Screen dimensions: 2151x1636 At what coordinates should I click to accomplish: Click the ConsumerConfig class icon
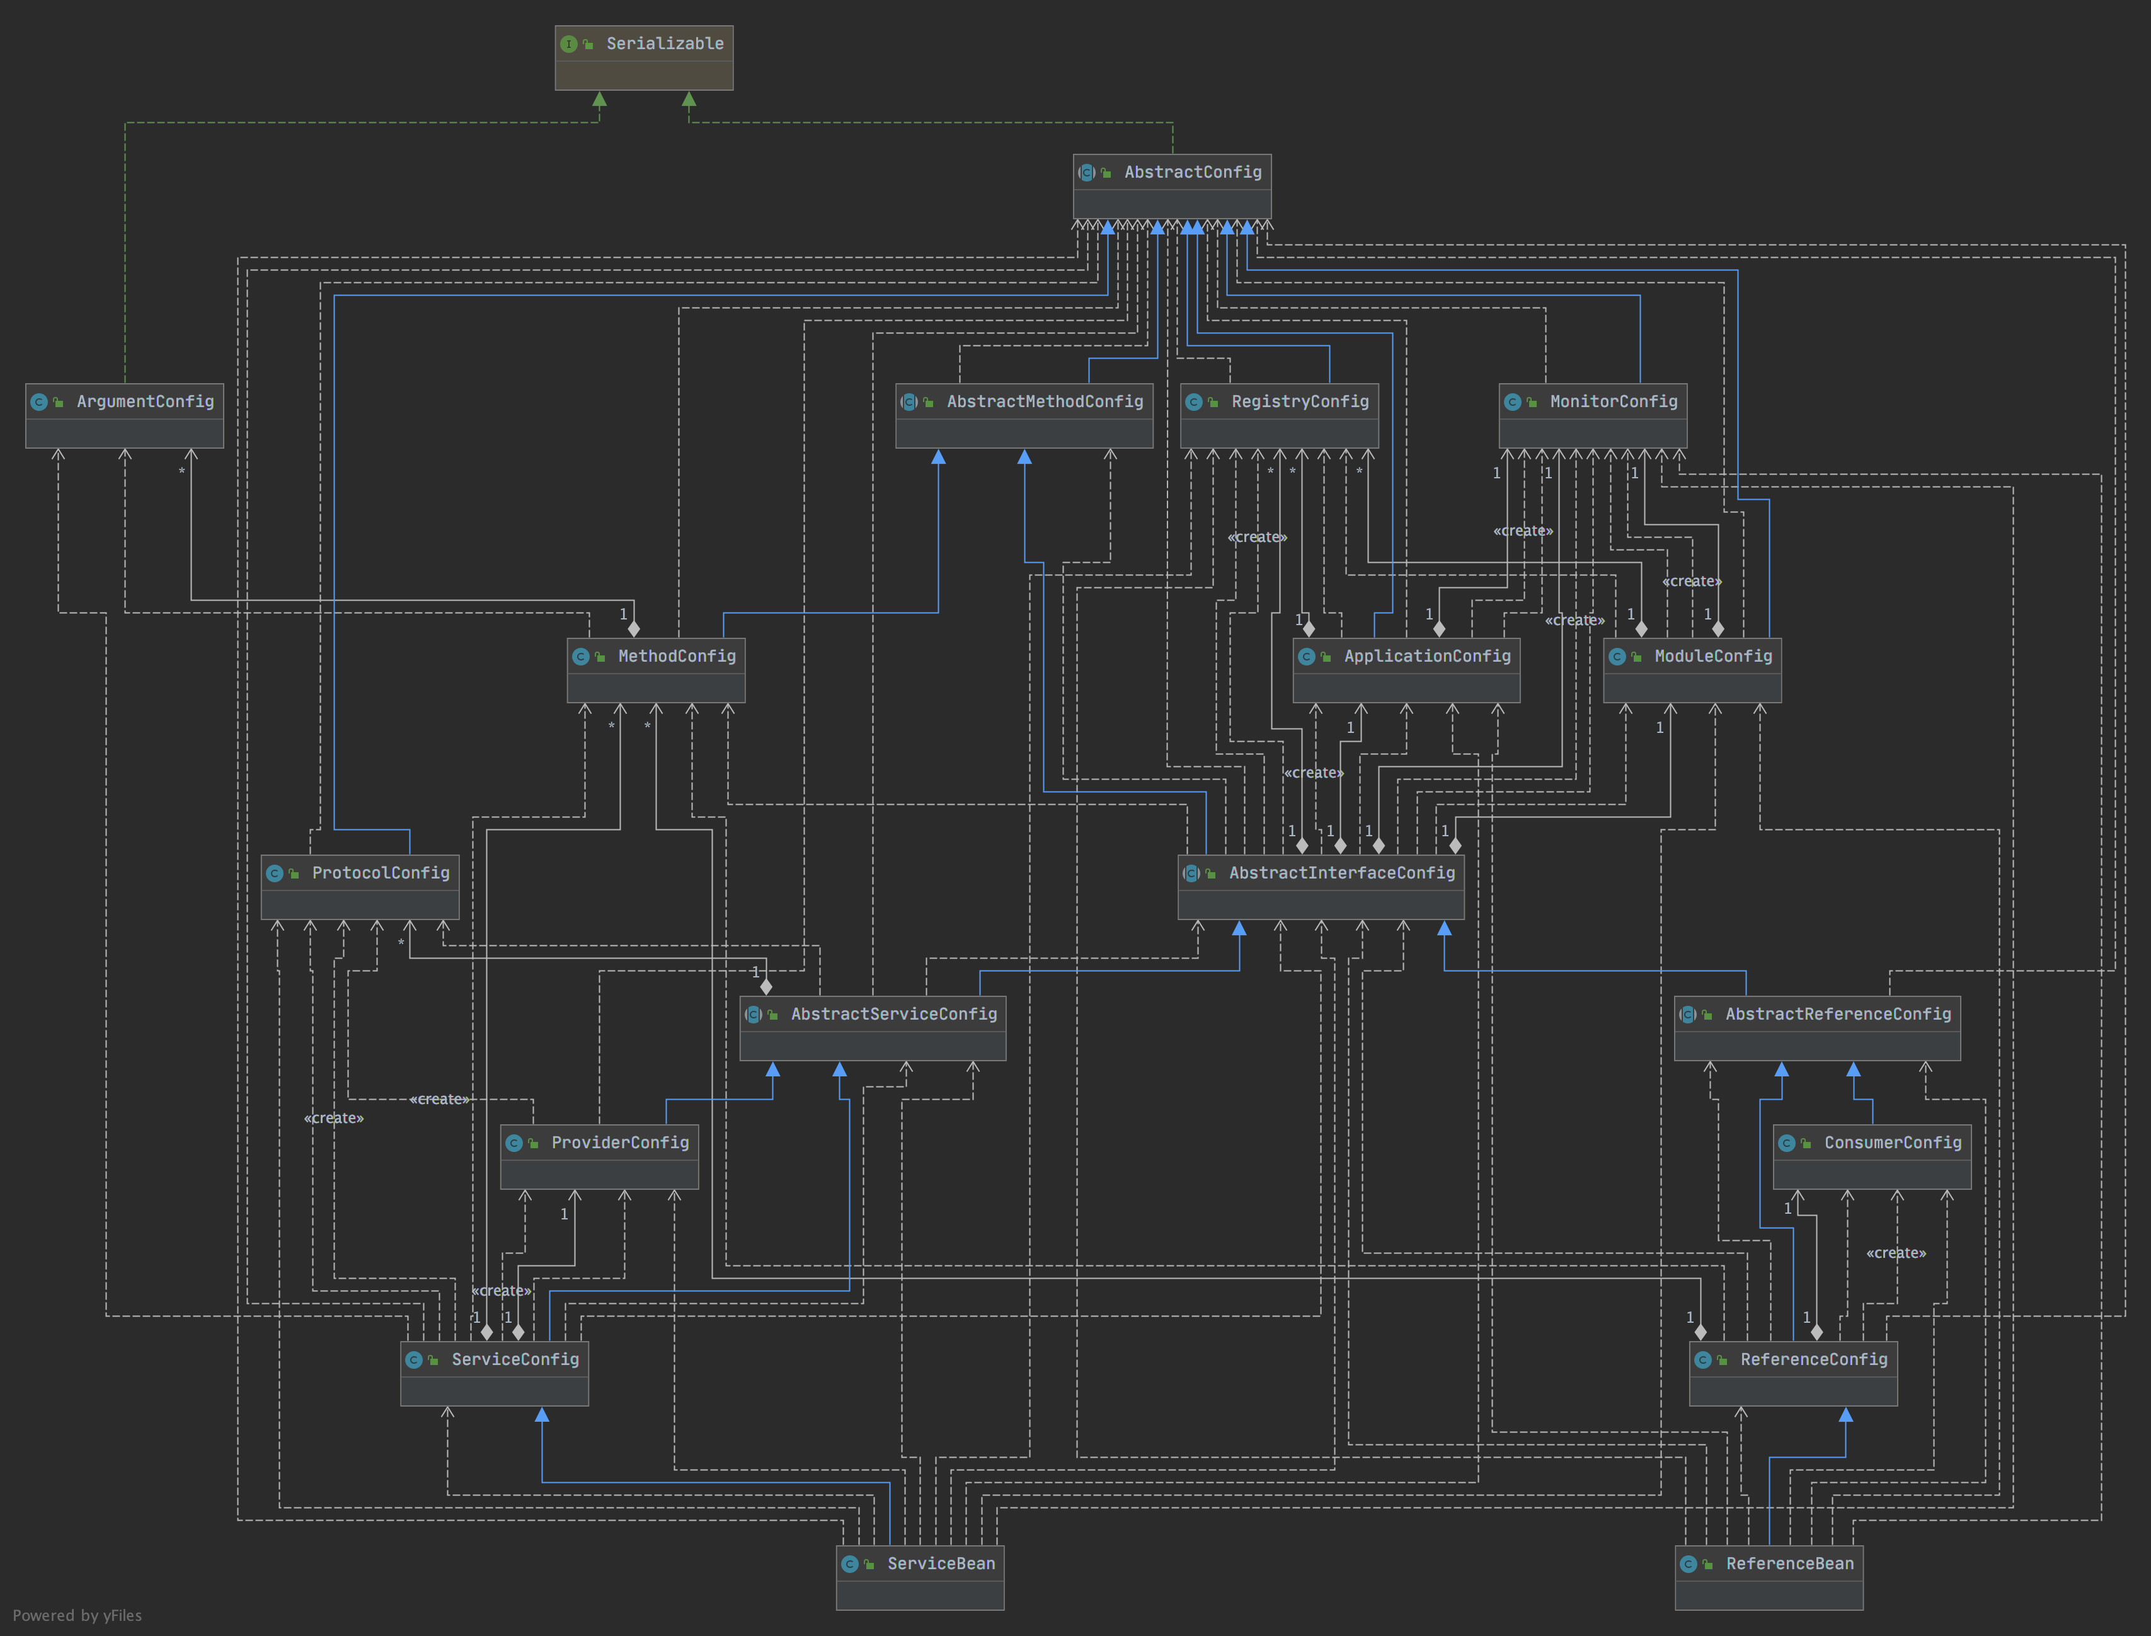1787,1143
